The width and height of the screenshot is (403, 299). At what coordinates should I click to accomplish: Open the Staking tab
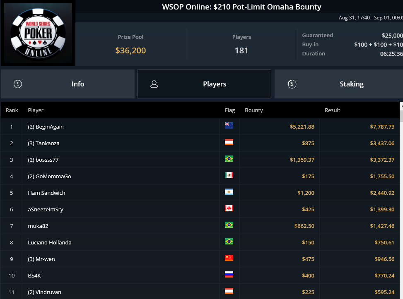click(339, 84)
